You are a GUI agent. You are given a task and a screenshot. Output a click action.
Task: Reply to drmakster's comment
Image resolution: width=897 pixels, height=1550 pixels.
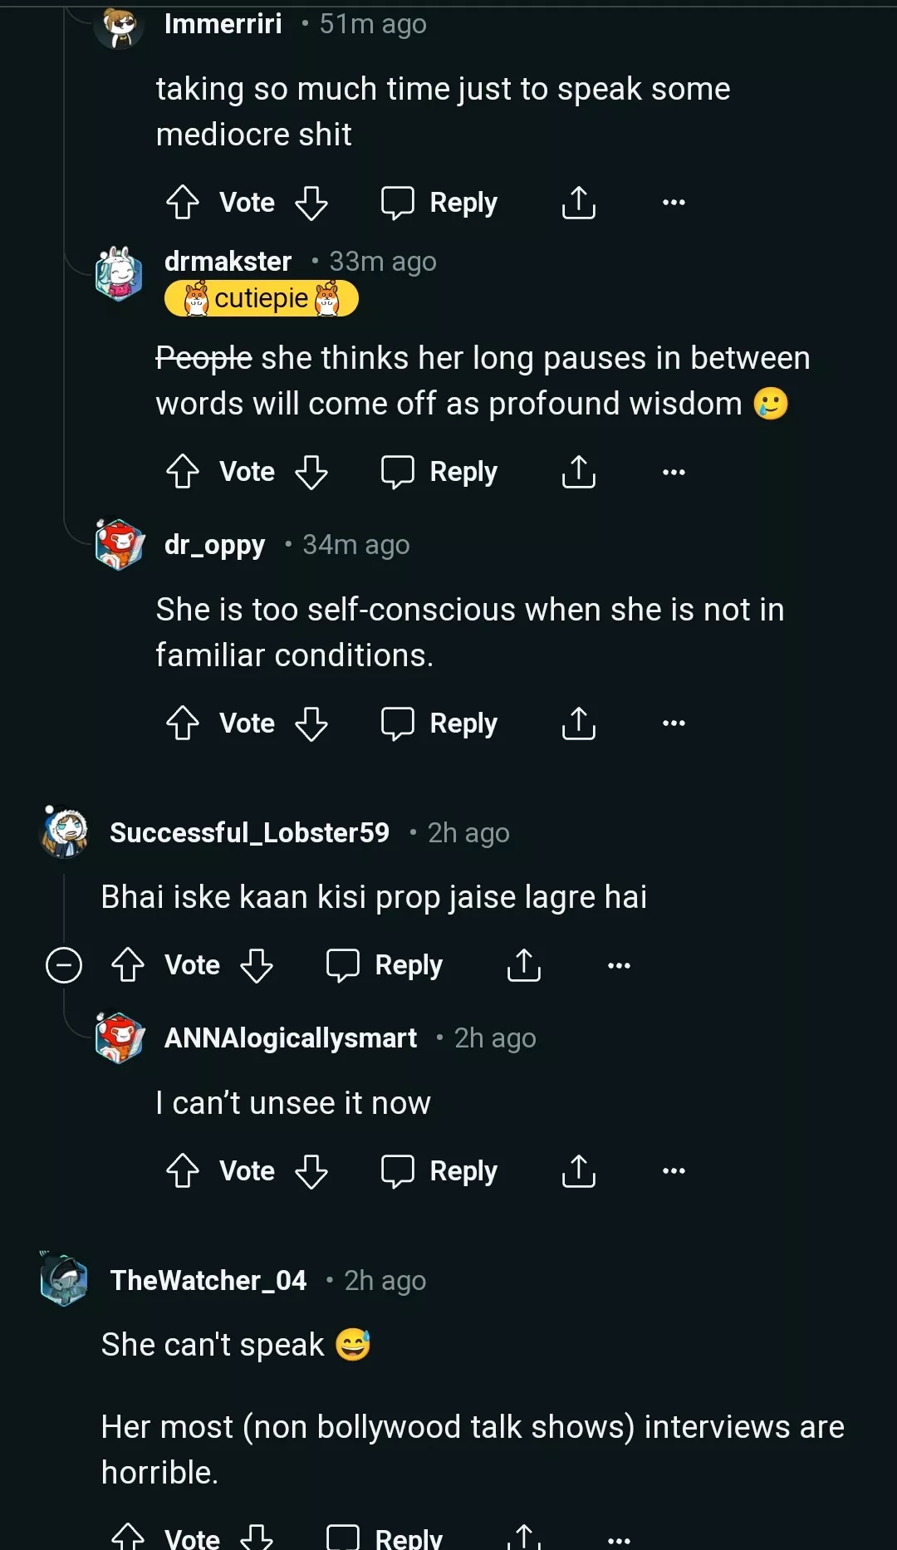tap(439, 472)
